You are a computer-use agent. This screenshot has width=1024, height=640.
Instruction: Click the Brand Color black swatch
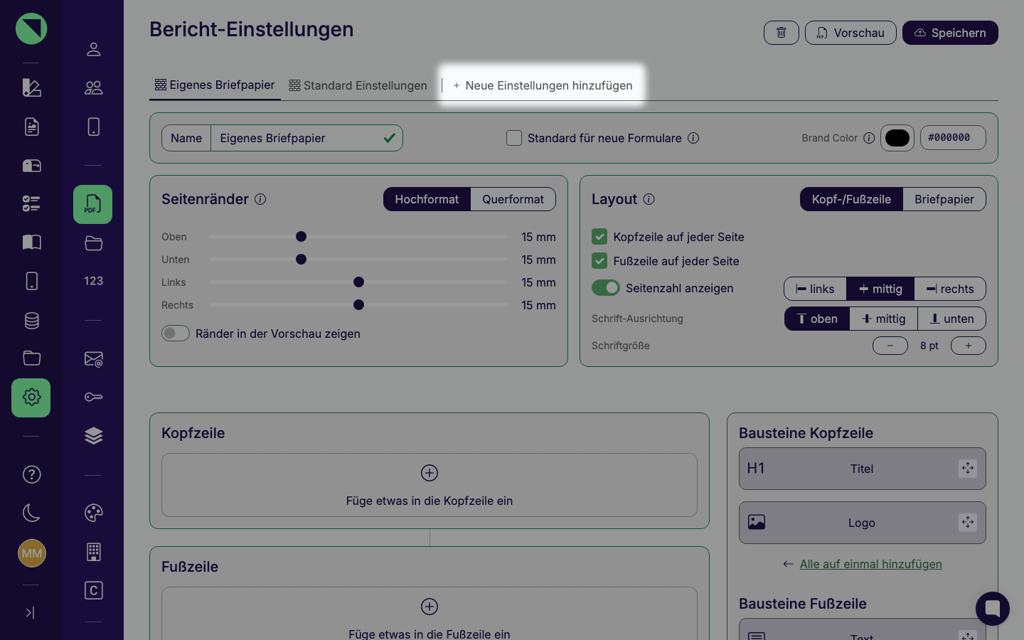coord(897,138)
